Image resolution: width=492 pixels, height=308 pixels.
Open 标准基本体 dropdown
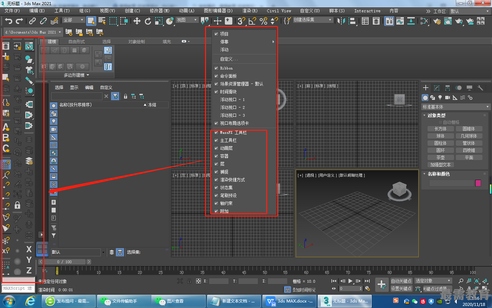coord(456,107)
